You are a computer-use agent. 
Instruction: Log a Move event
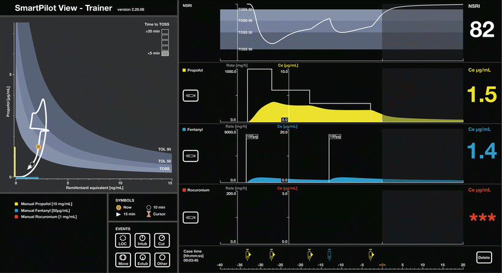tap(122, 260)
